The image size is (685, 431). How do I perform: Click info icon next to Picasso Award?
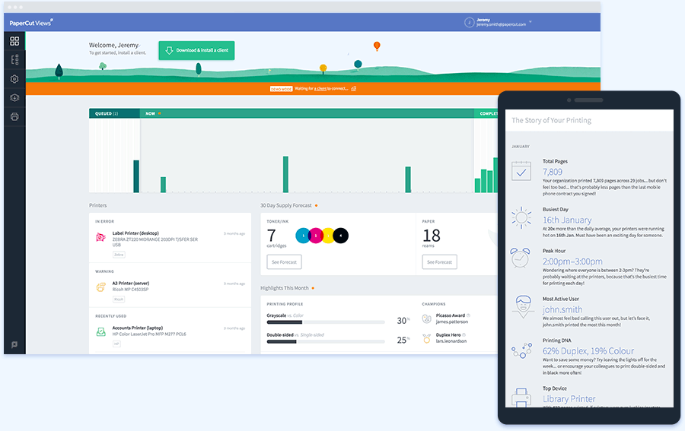468,315
